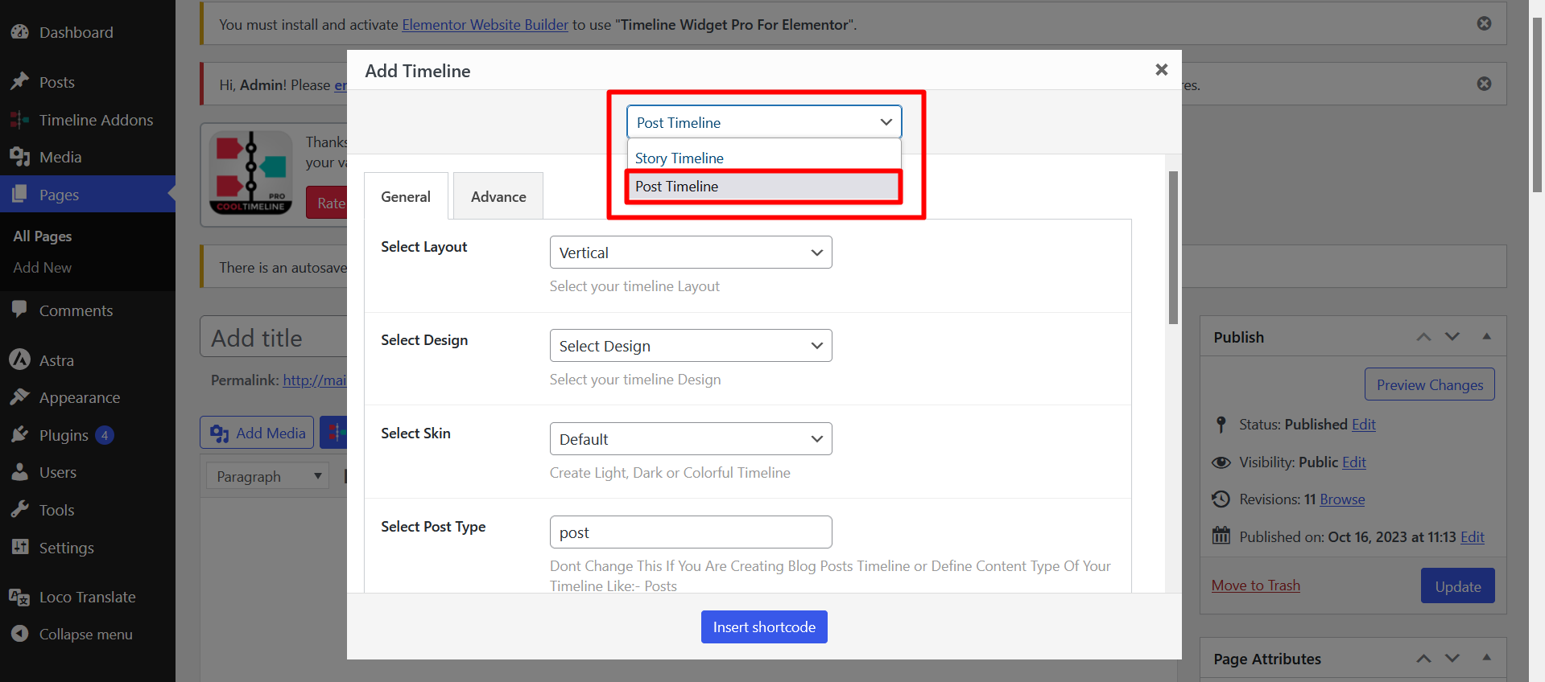Open Loco Translate icon in sidebar
This screenshot has height=682, width=1545.
(20, 597)
